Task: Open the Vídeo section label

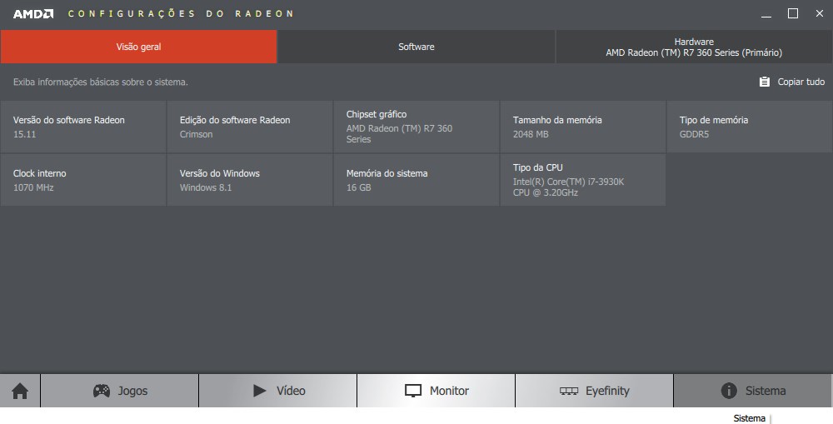Action: pyautogui.click(x=291, y=391)
